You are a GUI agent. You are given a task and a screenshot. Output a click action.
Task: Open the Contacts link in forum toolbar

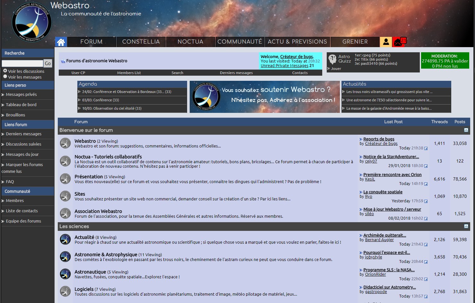[300, 73]
